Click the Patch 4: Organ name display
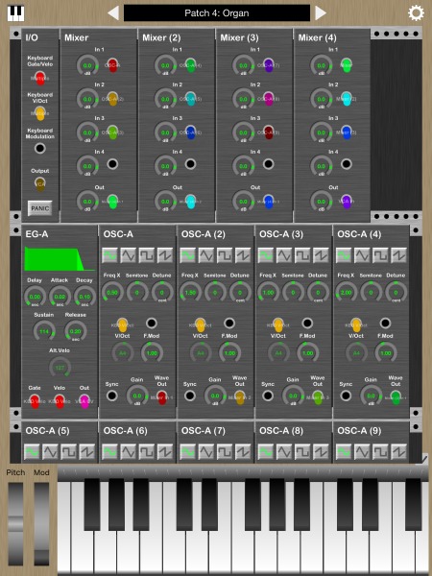Image resolution: width=432 pixels, height=576 pixels. [x=217, y=13]
